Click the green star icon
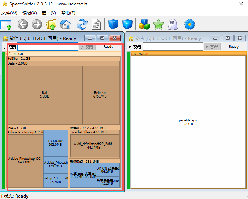The image size is (248, 199). (x=159, y=24)
